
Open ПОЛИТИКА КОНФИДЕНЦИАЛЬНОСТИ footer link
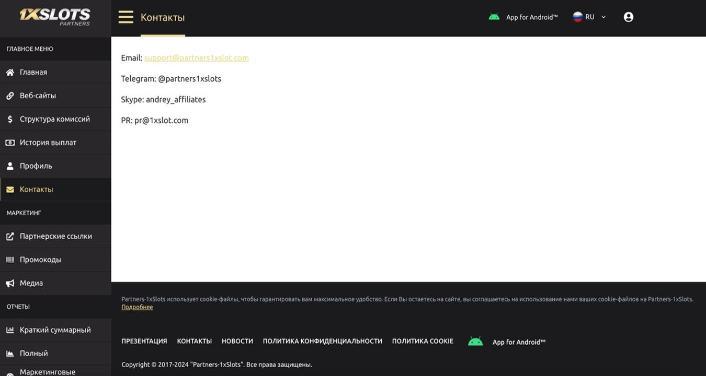pos(323,341)
